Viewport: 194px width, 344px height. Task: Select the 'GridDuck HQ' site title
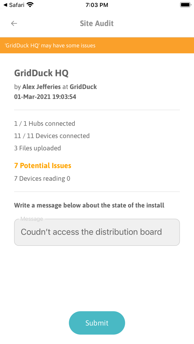pos(42,73)
